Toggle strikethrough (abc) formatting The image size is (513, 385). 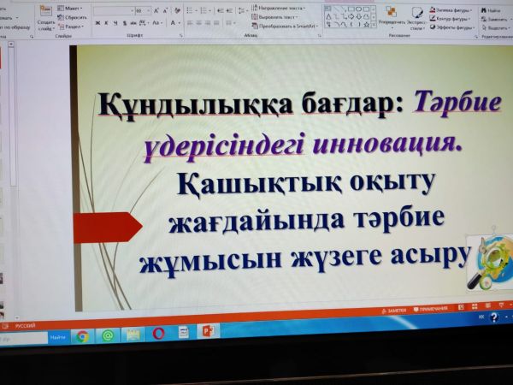(x=133, y=23)
